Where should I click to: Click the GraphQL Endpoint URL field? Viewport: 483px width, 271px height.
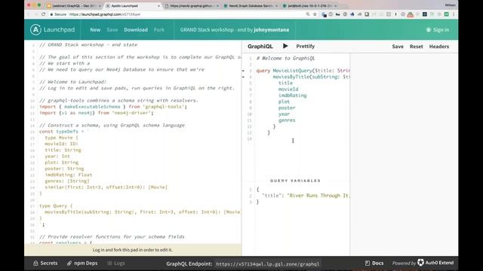(267, 264)
